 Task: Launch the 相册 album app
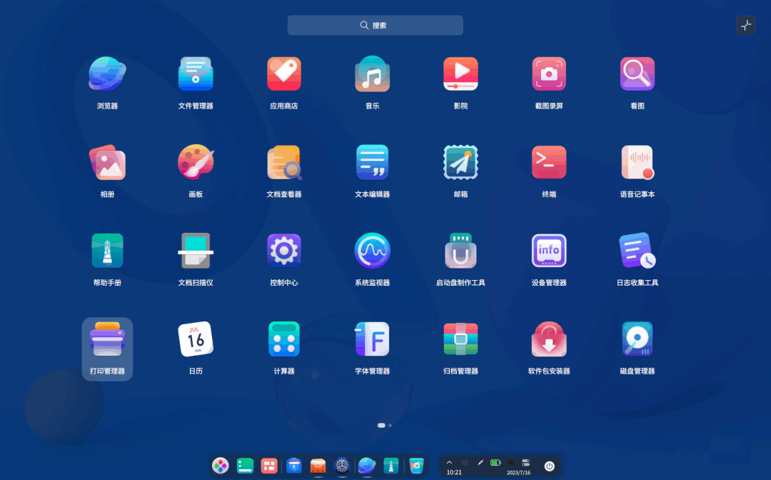[107, 163]
